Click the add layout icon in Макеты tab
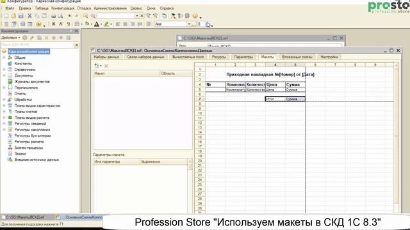 97,66
